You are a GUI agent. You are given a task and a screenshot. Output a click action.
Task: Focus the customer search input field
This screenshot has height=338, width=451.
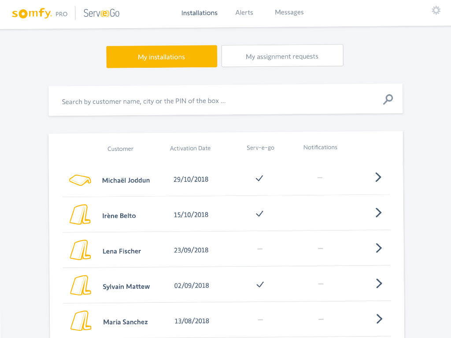(x=216, y=101)
